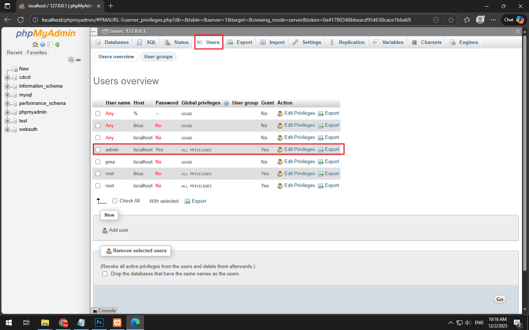Viewport: 529px width, 330px height.
Task: Enable the Check All checkbox
Action: pyautogui.click(x=115, y=201)
